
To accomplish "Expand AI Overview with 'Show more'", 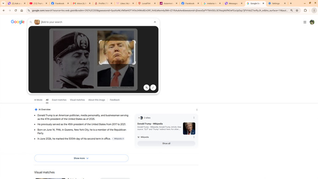I will click(x=81, y=158).
